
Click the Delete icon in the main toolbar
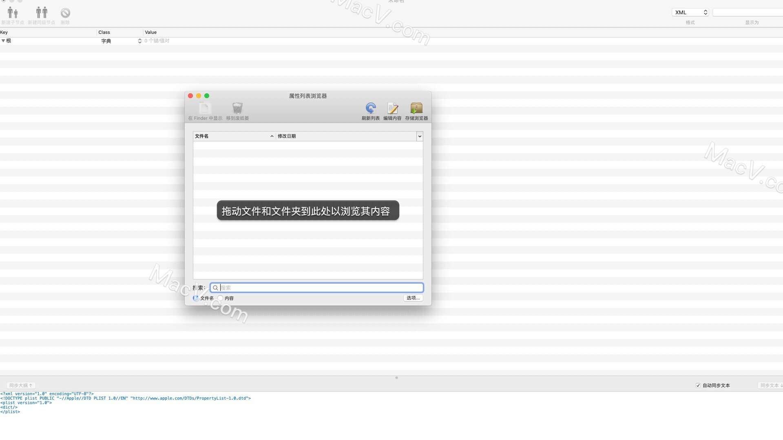pos(65,13)
